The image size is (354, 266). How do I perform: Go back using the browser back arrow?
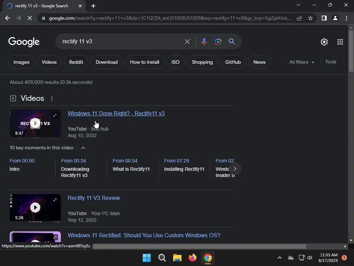point(8,18)
